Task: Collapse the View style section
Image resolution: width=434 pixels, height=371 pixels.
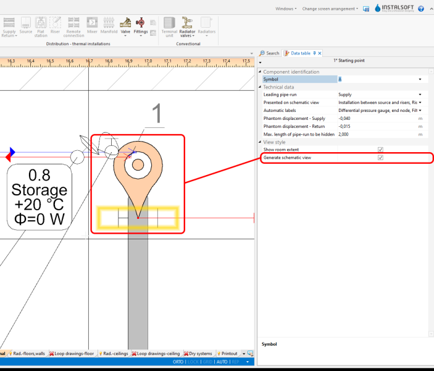Action: coord(260,142)
